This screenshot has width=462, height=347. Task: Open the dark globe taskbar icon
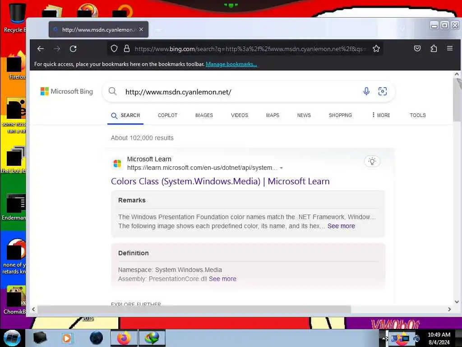tap(96, 338)
